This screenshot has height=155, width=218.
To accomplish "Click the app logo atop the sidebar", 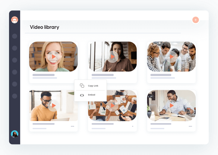I will 14,20.
